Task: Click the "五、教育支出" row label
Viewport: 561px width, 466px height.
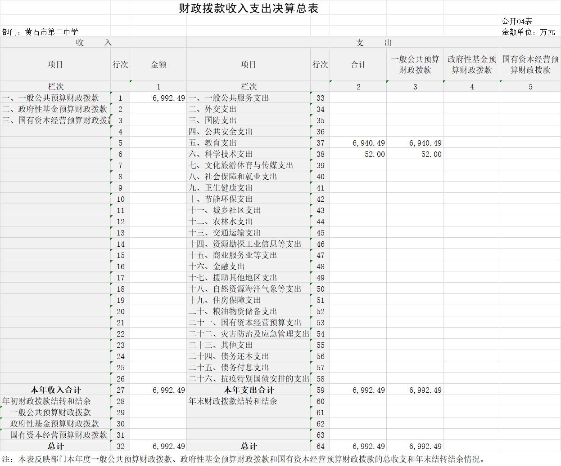Action: (213, 143)
